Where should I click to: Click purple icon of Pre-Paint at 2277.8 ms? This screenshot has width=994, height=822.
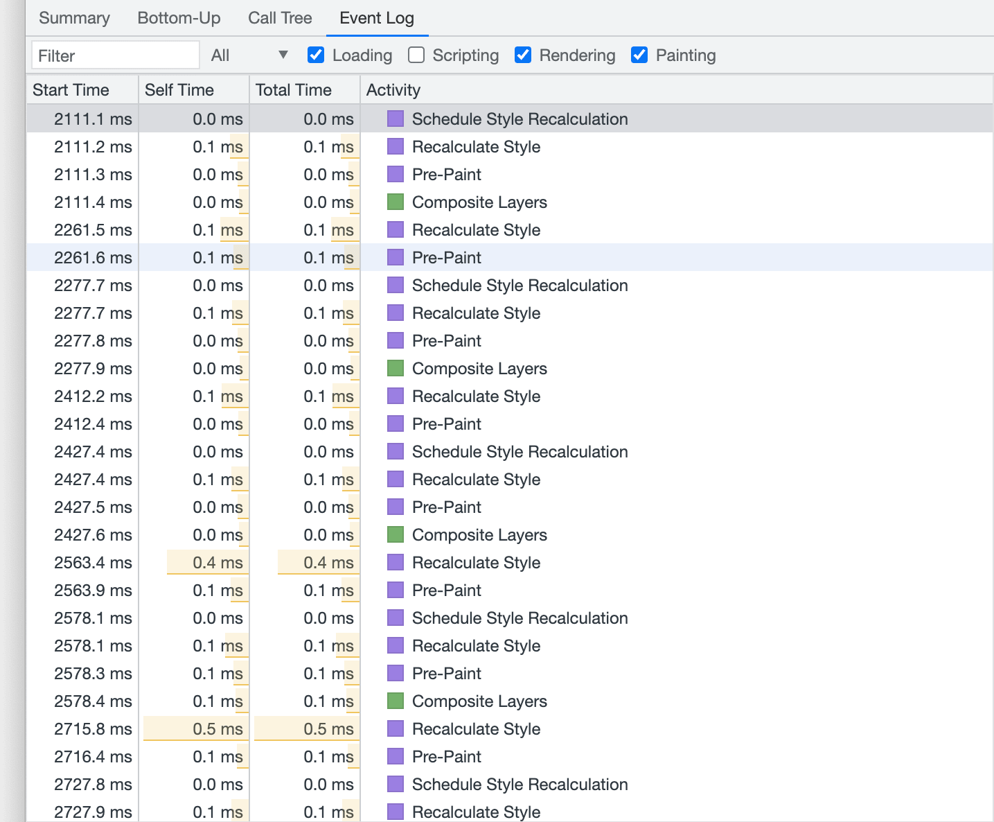pos(396,340)
